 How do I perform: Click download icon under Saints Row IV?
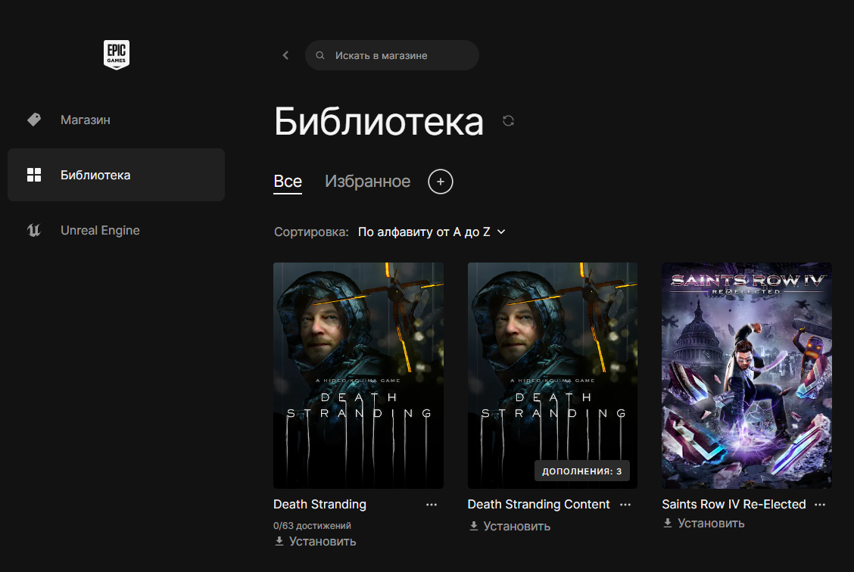coord(668,523)
